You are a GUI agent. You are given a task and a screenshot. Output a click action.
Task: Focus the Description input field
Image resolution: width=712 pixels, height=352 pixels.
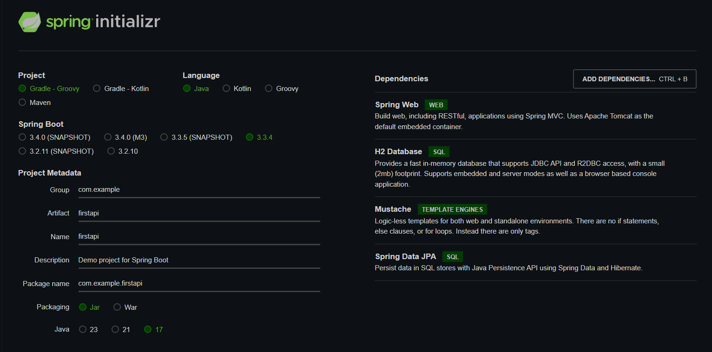(199, 260)
